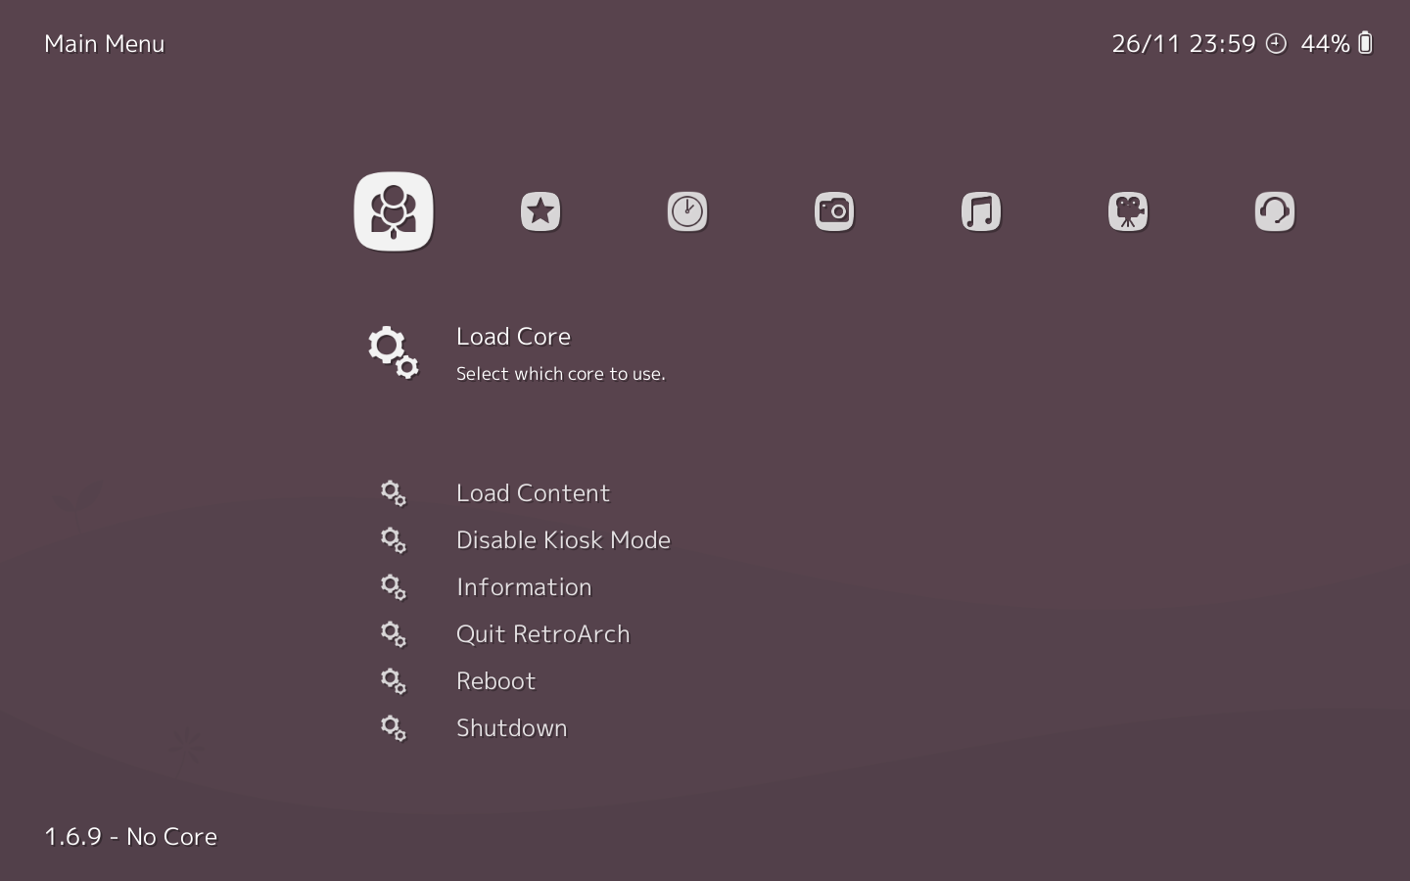Open the Music note tab
This screenshot has width=1410, height=881.
[981, 211]
